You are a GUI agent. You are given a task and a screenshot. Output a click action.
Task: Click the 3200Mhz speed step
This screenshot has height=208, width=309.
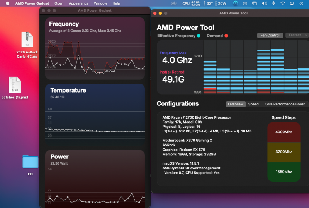284,152
